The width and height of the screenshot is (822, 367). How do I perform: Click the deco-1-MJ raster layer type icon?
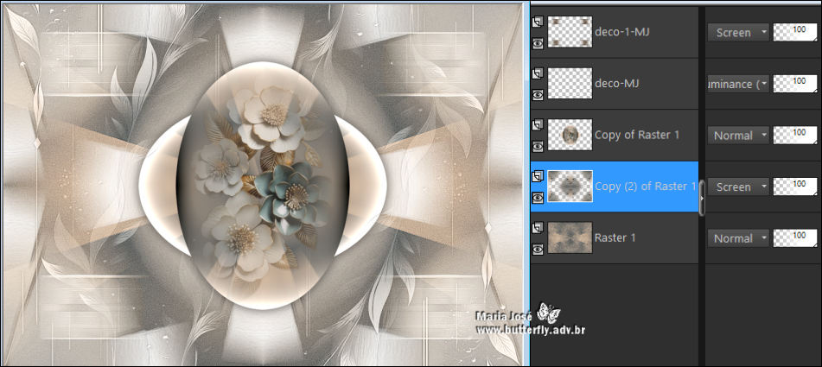click(538, 22)
